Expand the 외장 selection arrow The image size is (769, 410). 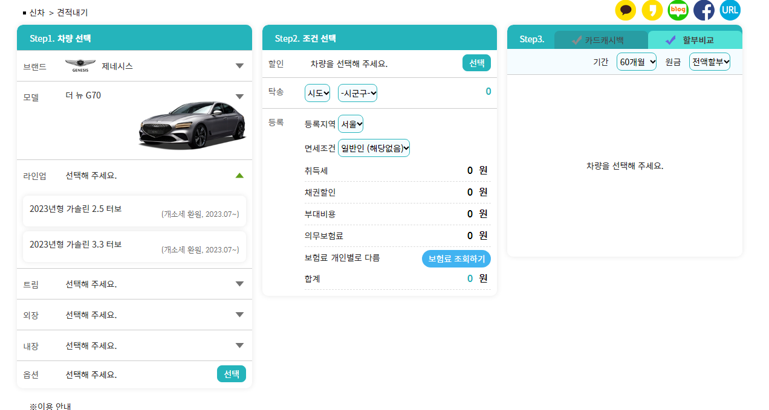pyautogui.click(x=239, y=315)
